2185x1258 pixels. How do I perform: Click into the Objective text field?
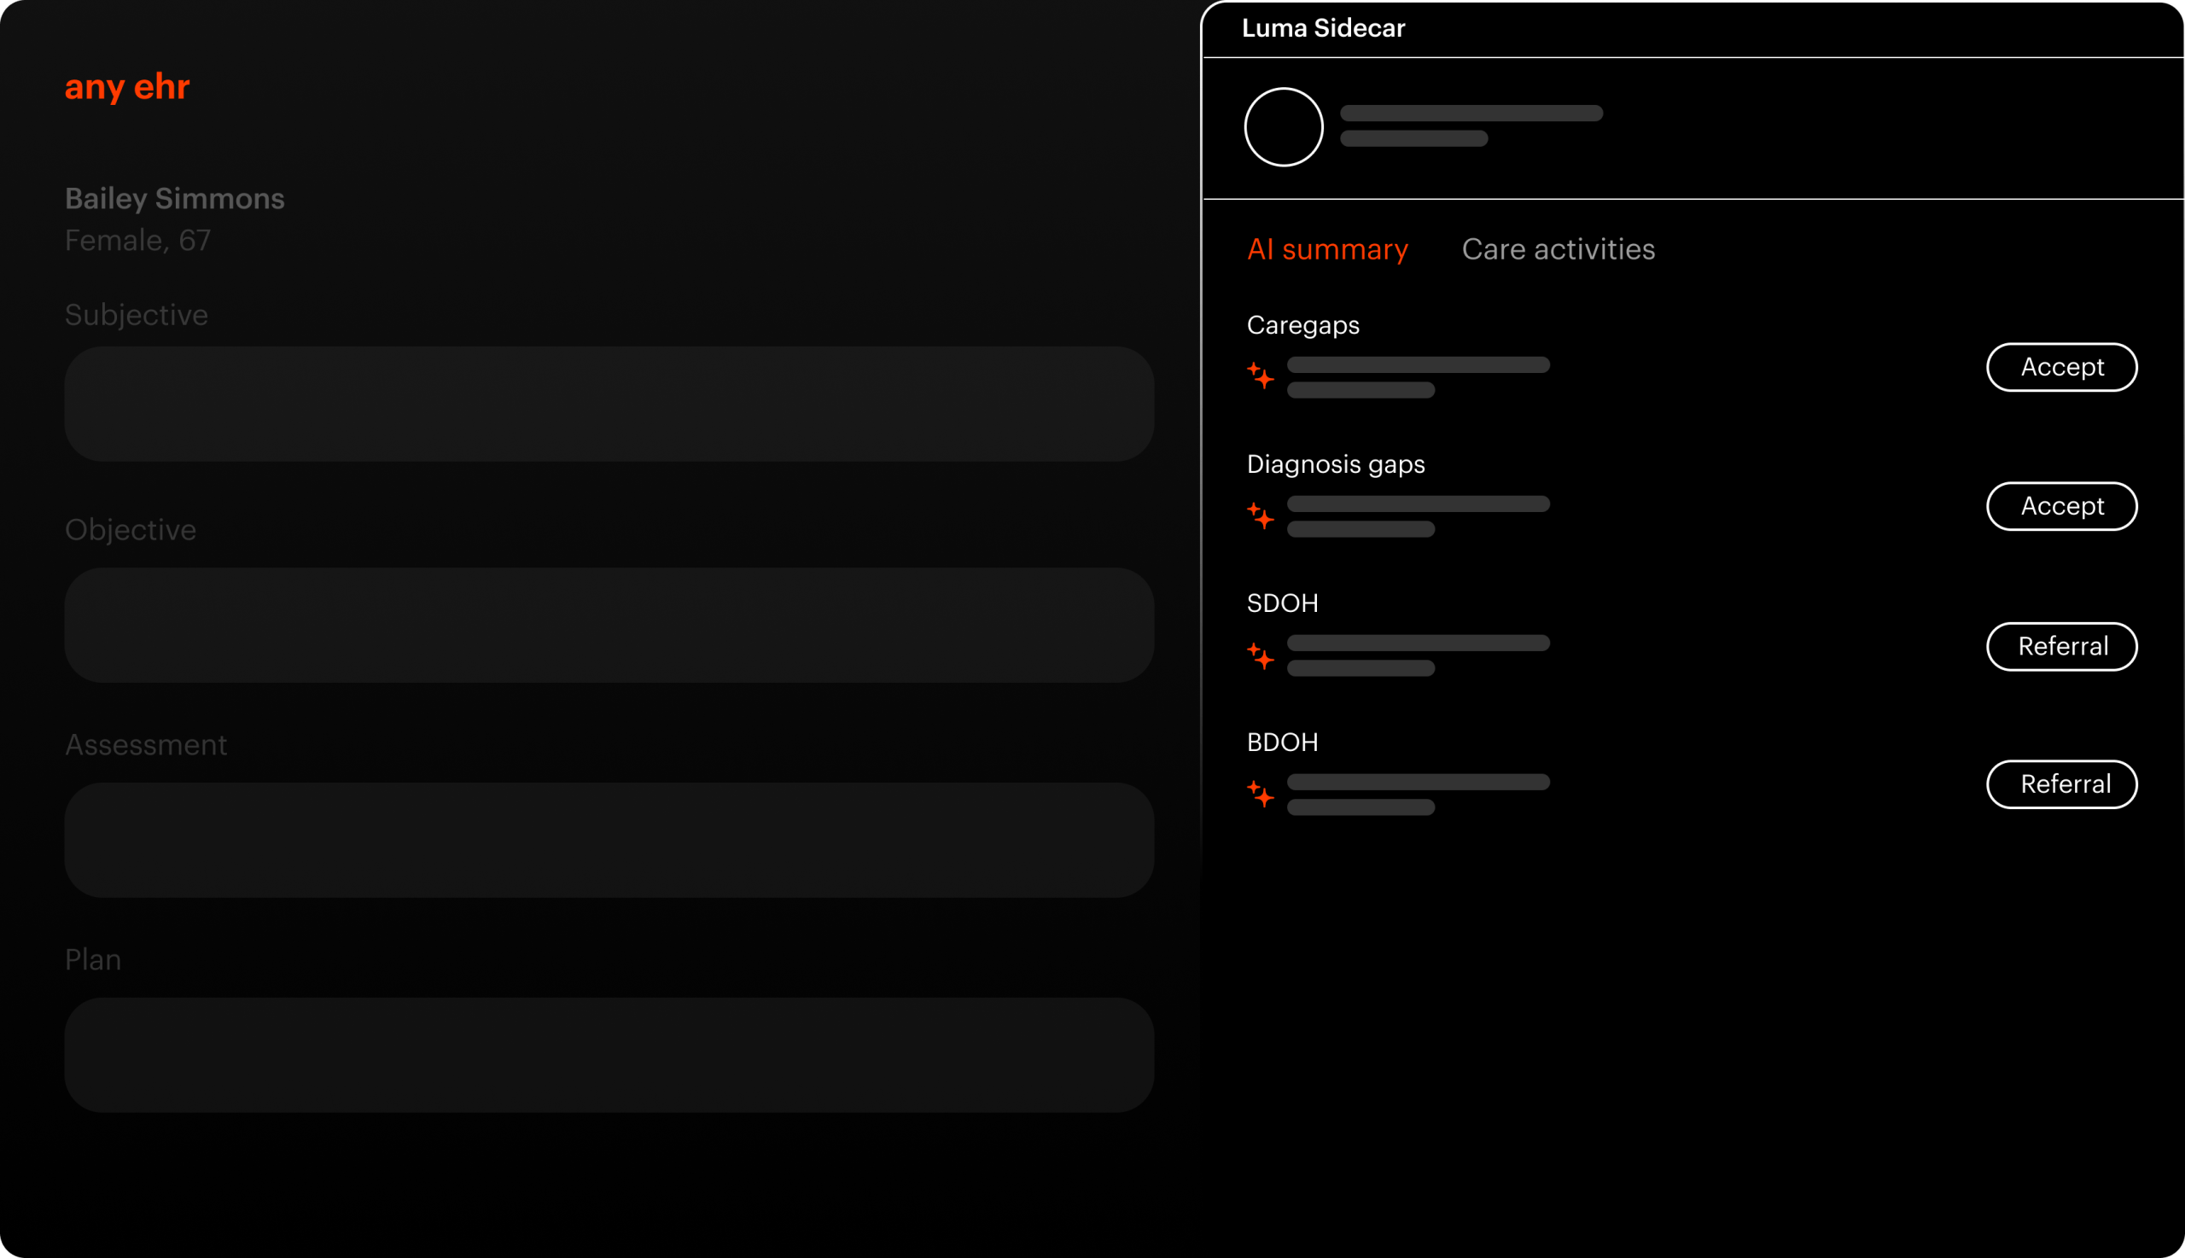(609, 625)
